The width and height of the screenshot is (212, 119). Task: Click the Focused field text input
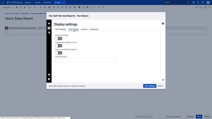coord(85,60)
